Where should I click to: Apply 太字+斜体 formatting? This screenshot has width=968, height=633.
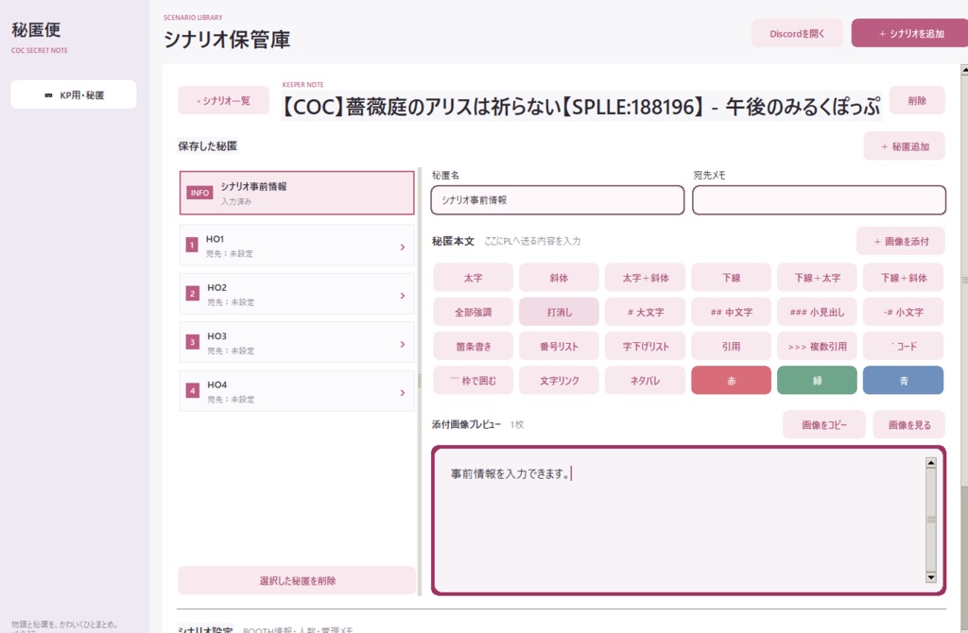click(x=645, y=278)
